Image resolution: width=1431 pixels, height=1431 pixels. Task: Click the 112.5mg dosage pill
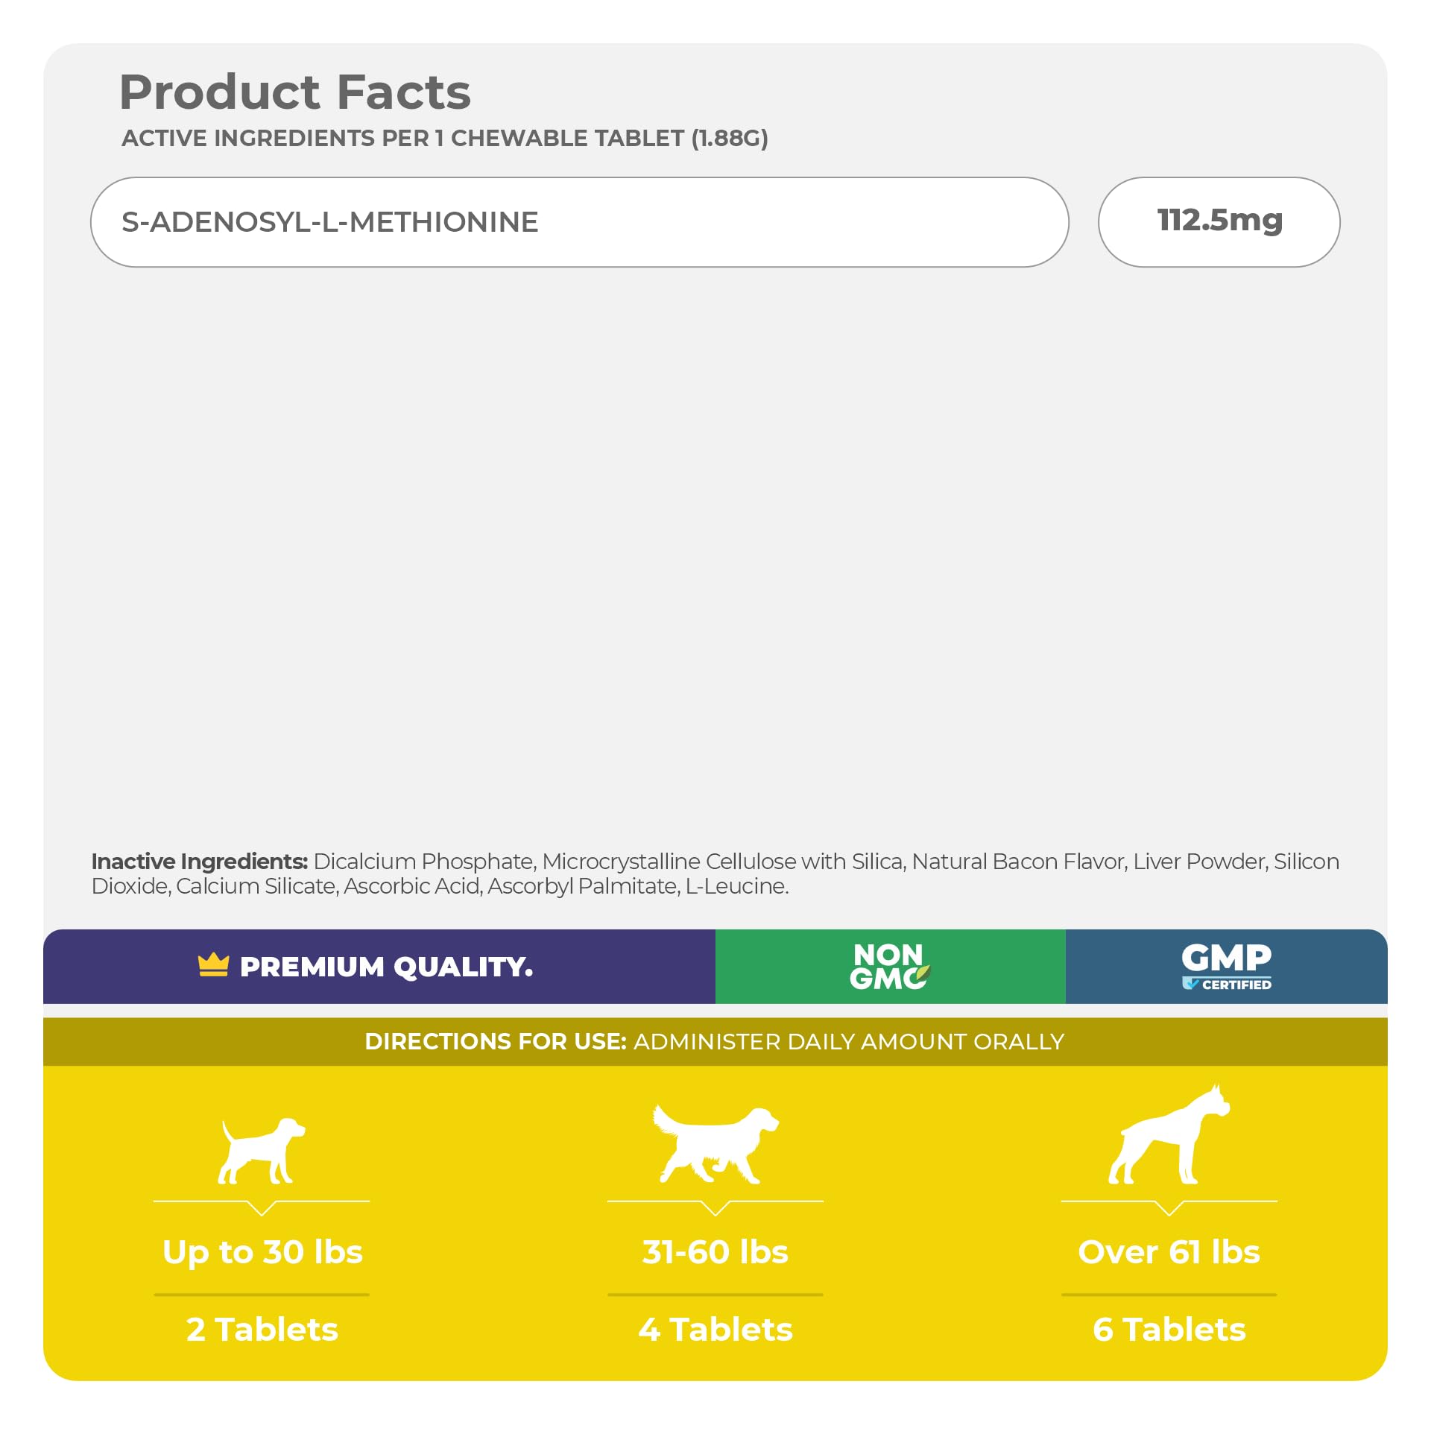(1219, 222)
